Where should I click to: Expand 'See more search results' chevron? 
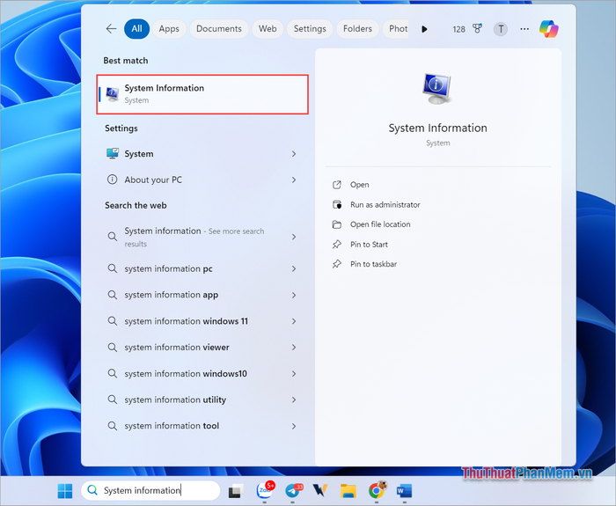(293, 237)
